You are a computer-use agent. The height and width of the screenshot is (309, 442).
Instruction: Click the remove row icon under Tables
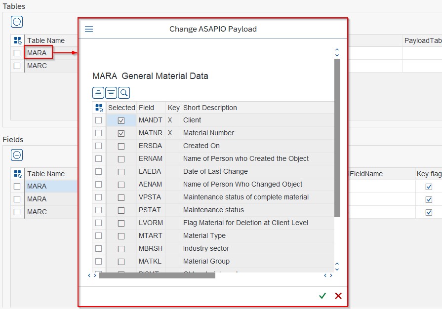tap(17, 22)
